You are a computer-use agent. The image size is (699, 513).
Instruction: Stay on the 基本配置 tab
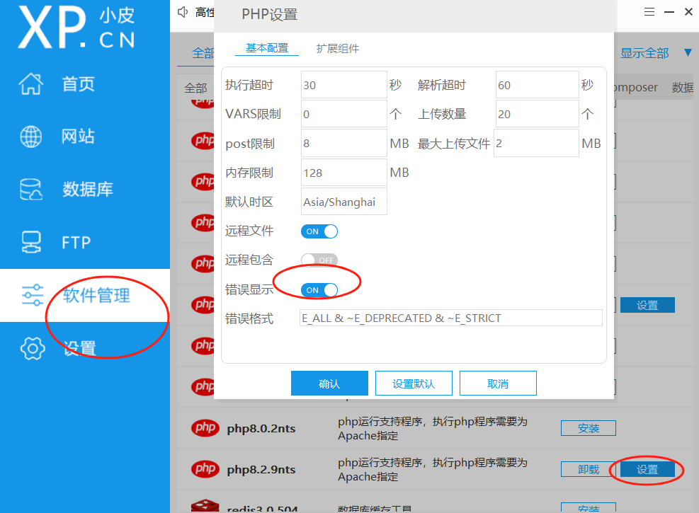268,48
